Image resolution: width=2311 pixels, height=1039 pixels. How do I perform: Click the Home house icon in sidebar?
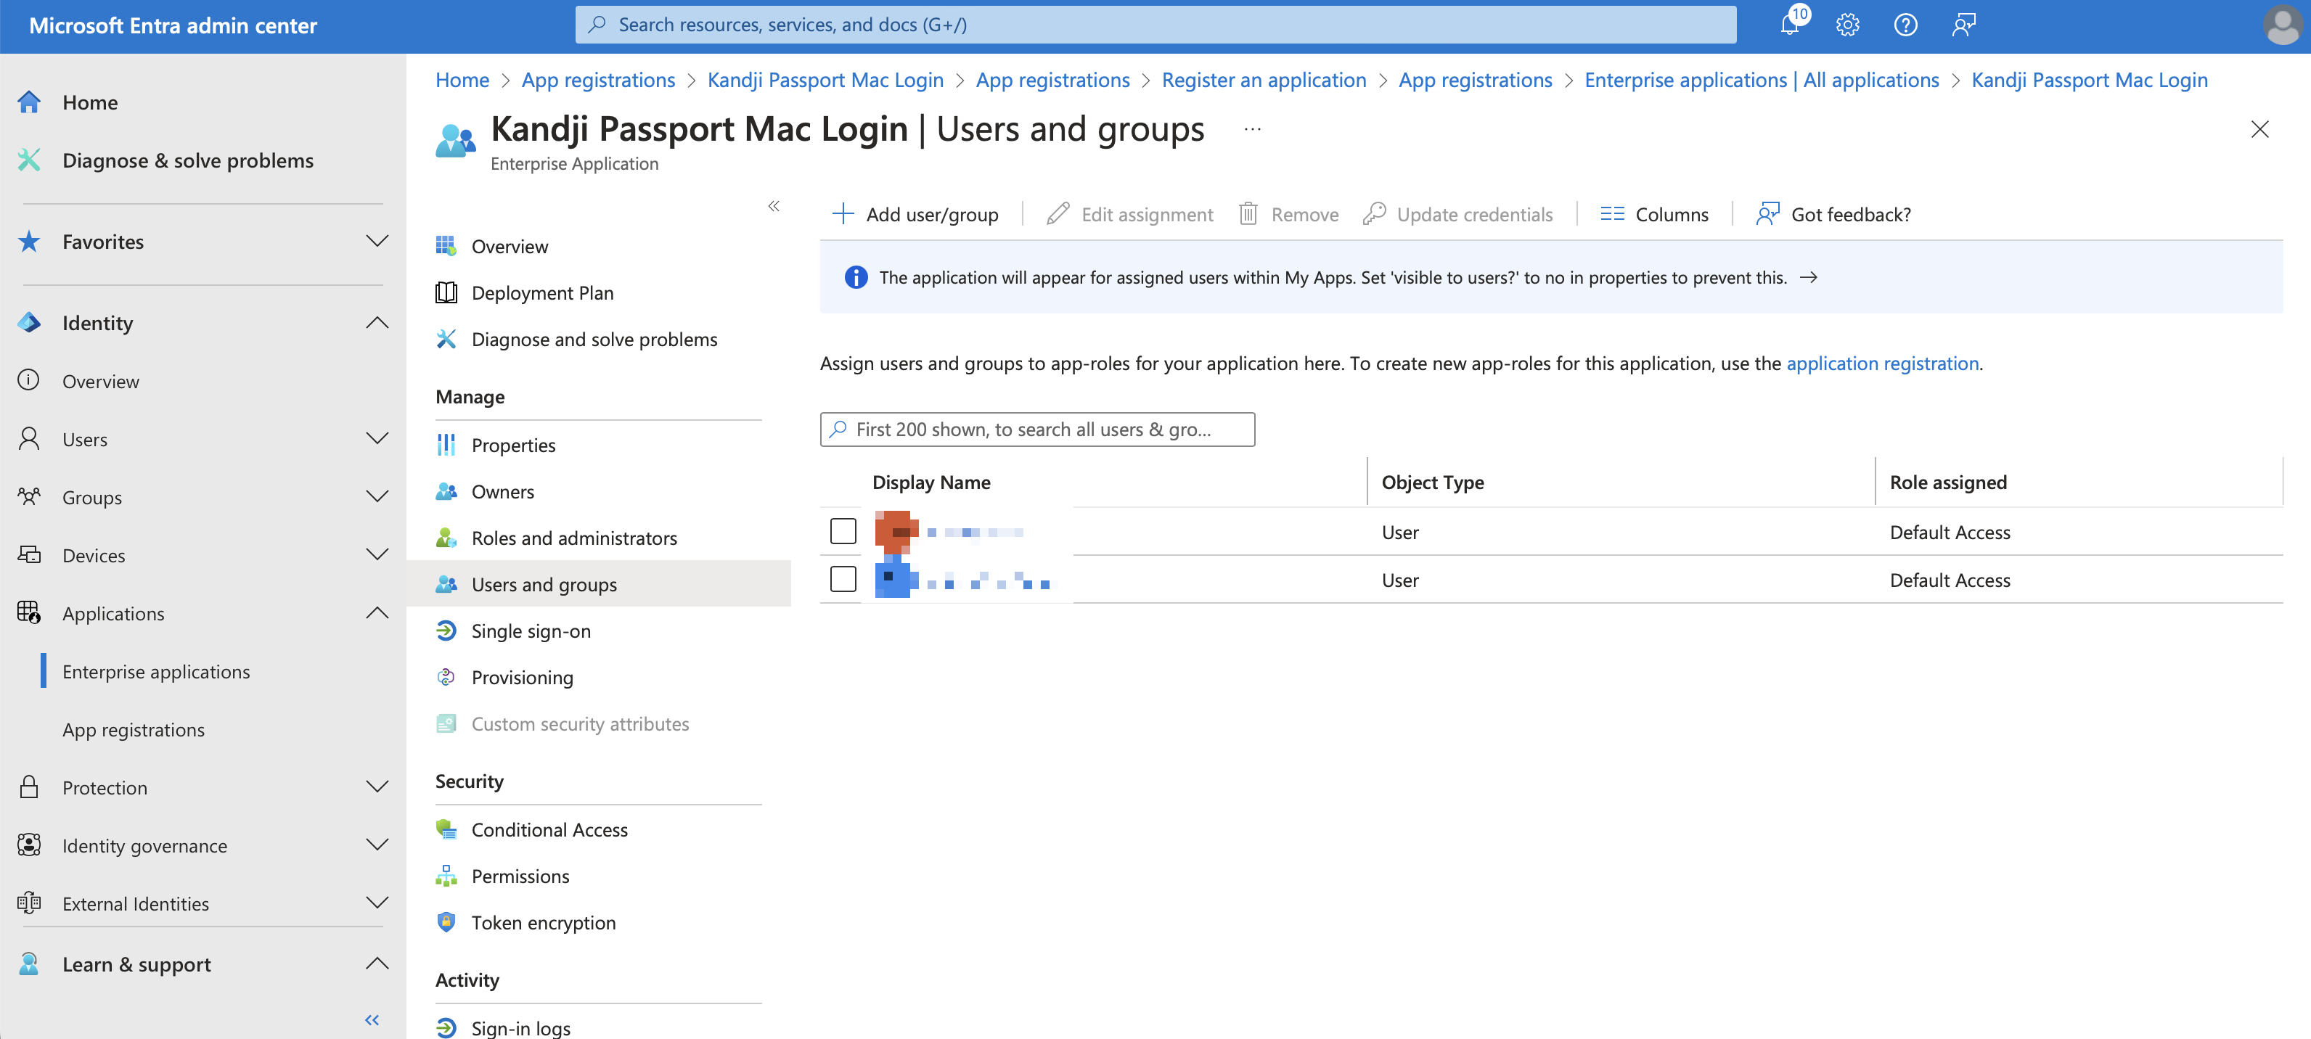point(29,102)
